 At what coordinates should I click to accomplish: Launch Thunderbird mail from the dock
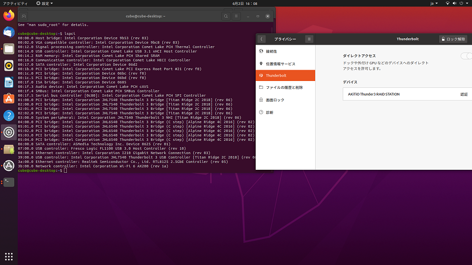pos(9,32)
